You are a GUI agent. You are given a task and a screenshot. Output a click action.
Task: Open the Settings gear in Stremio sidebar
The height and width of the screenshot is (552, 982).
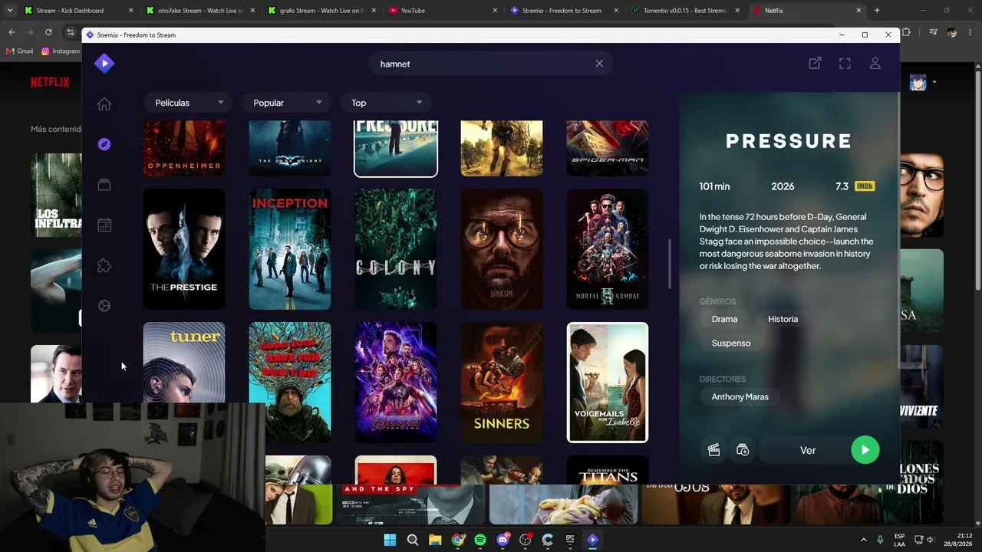(x=104, y=306)
